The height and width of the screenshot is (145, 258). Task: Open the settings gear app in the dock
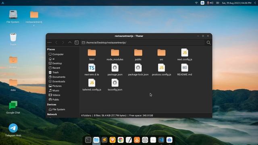(145, 140)
